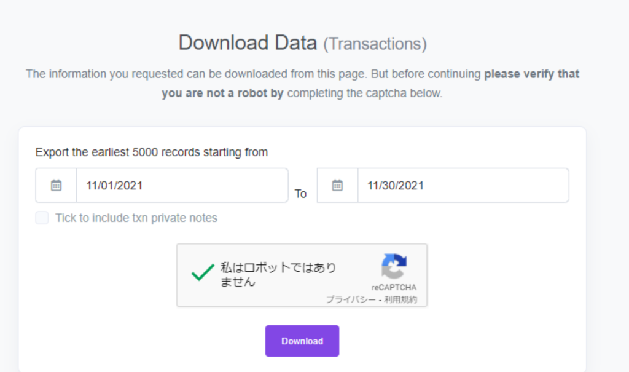
Task: Open the 利用規約 terms link
Action: (x=400, y=299)
